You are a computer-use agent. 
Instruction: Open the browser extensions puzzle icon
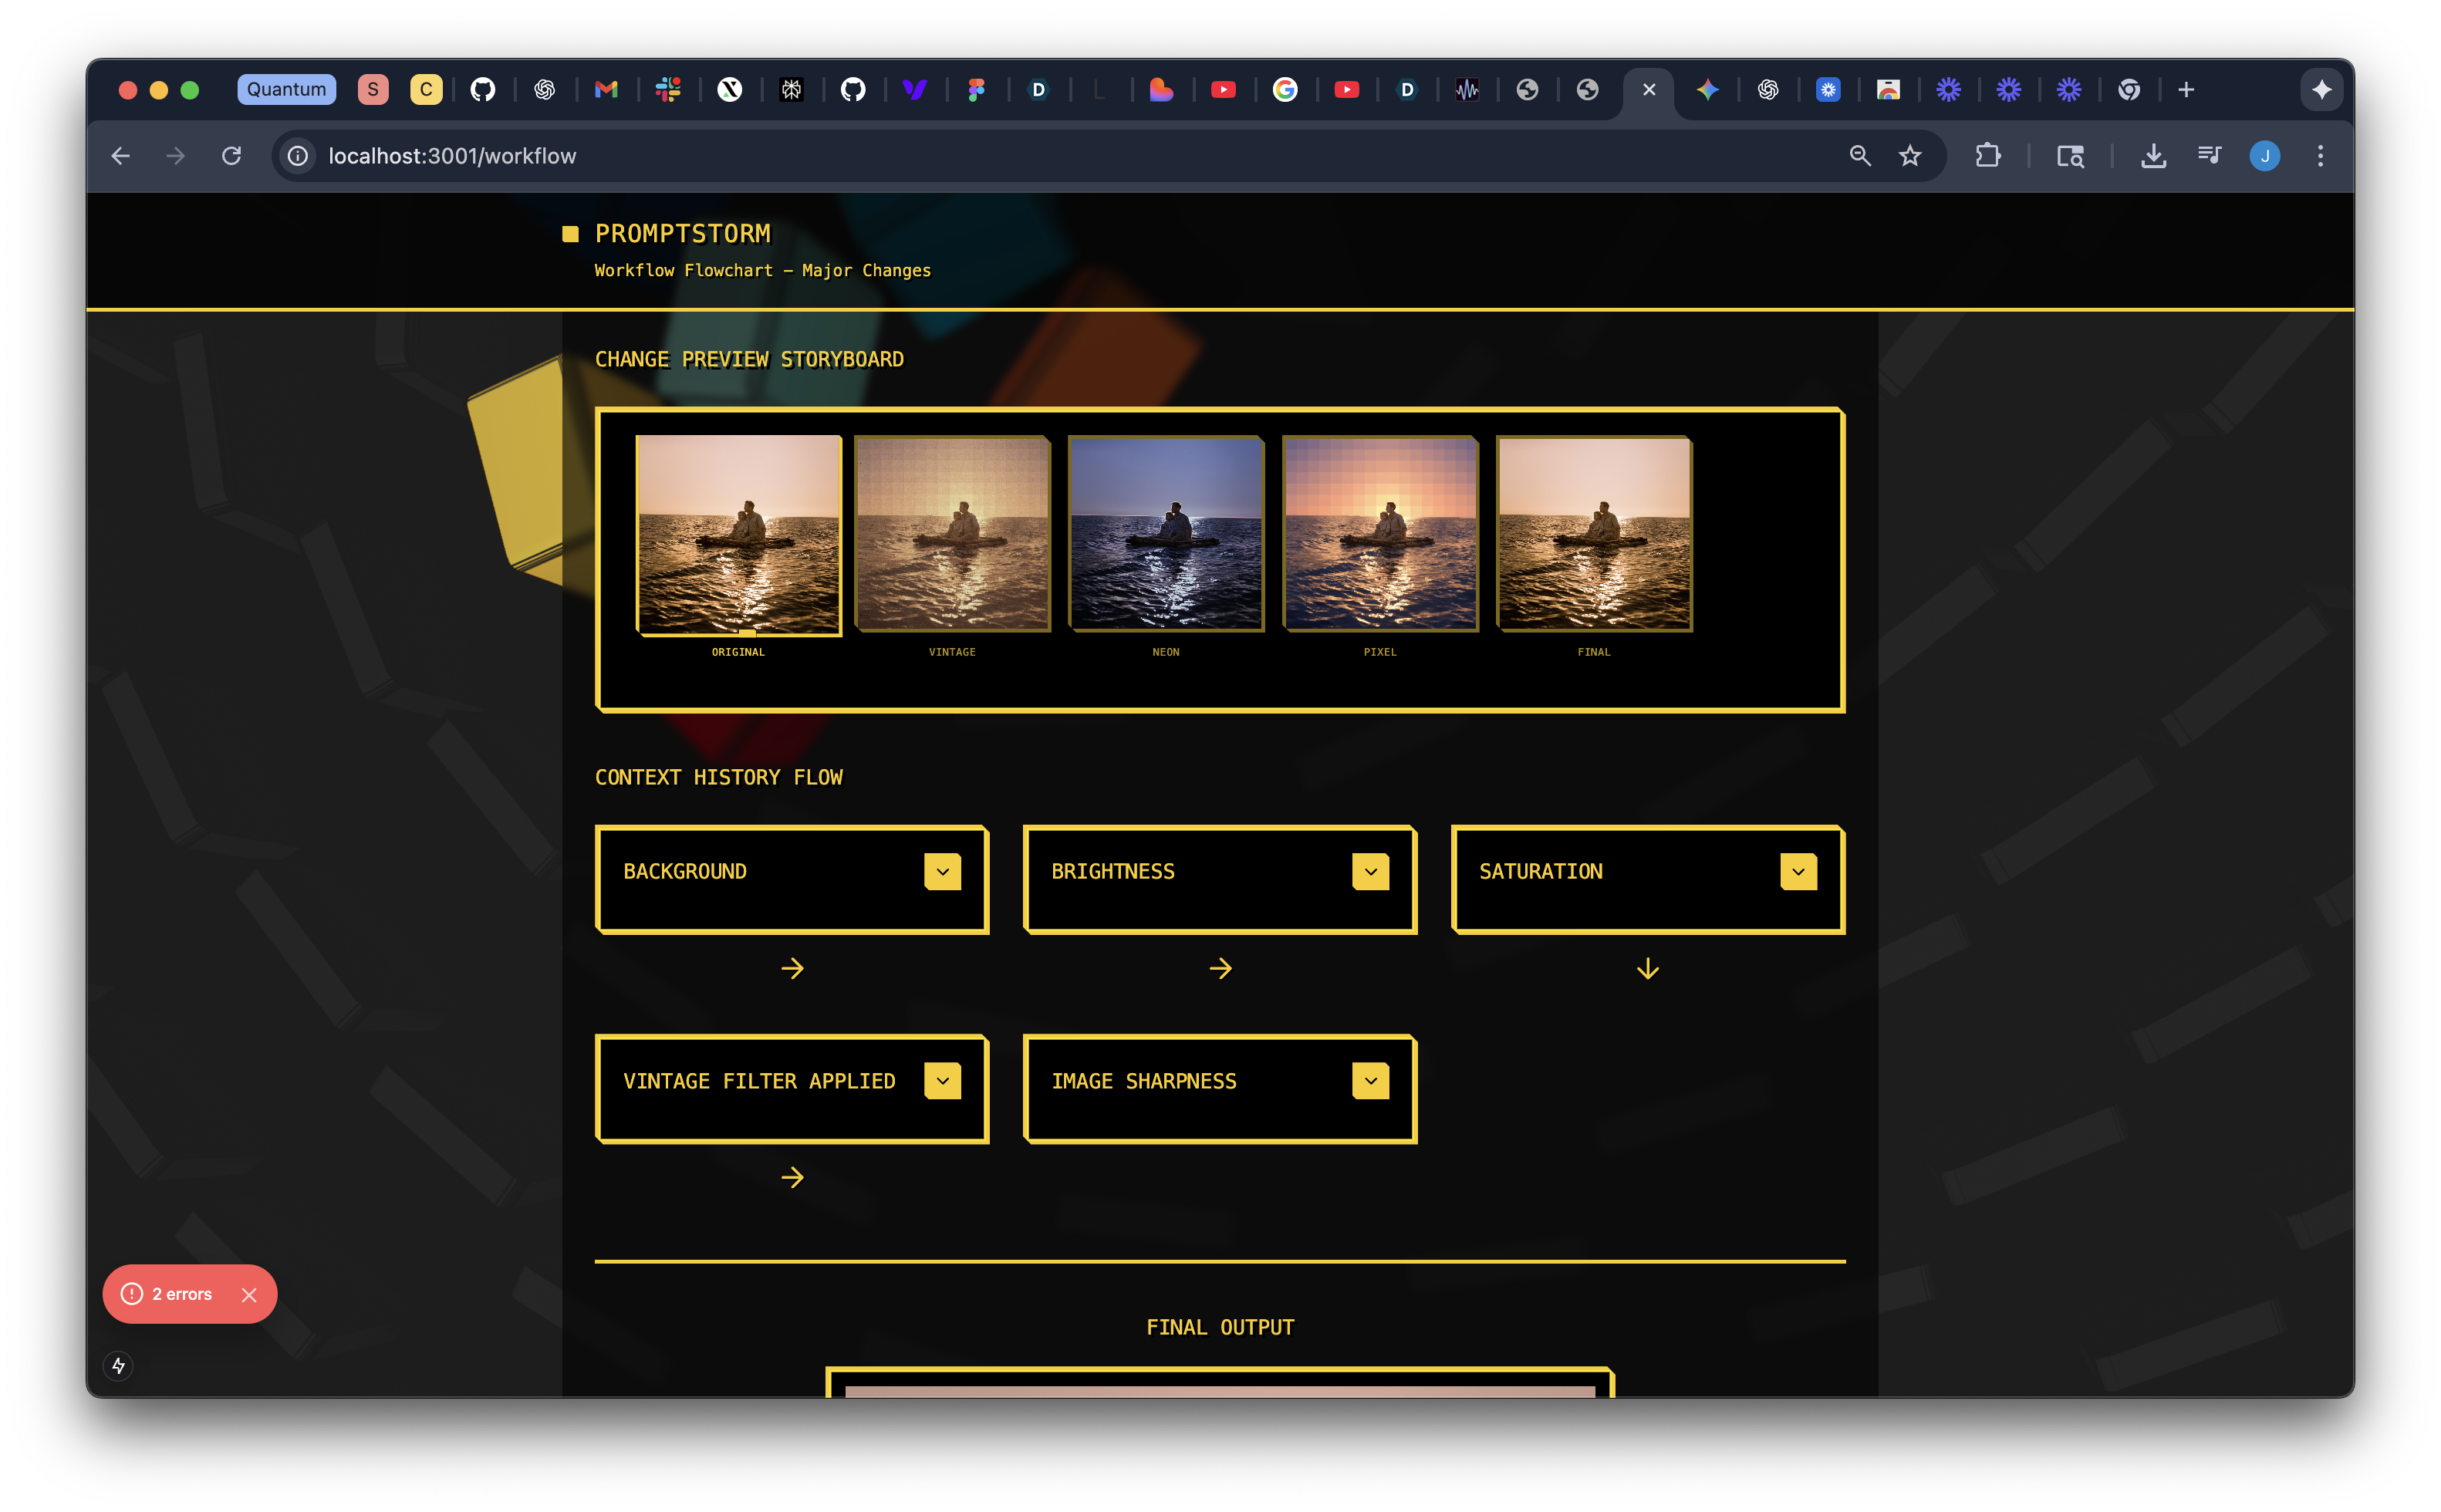1987,156
